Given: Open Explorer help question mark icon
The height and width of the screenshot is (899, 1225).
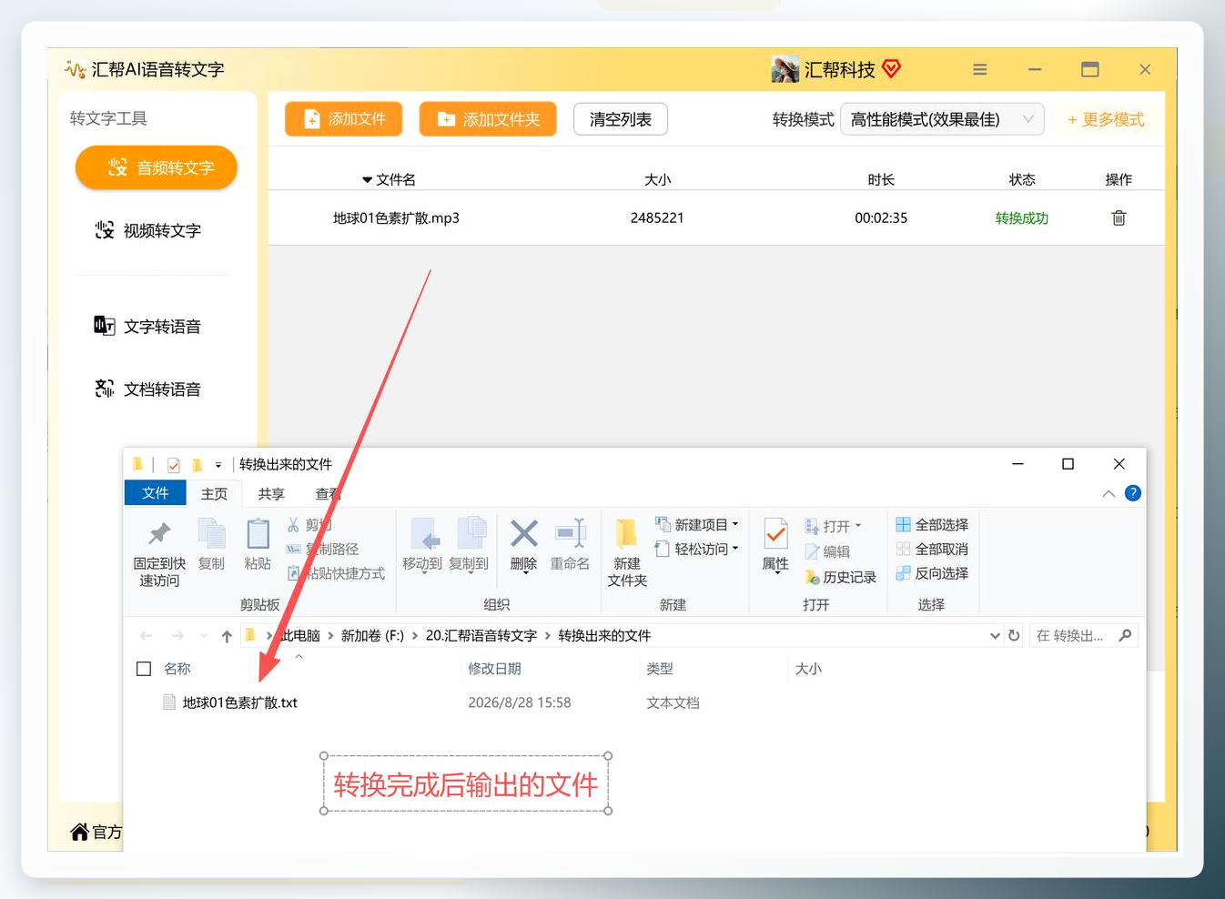Looking at the screenshot, I should [x=1133, y=493].
